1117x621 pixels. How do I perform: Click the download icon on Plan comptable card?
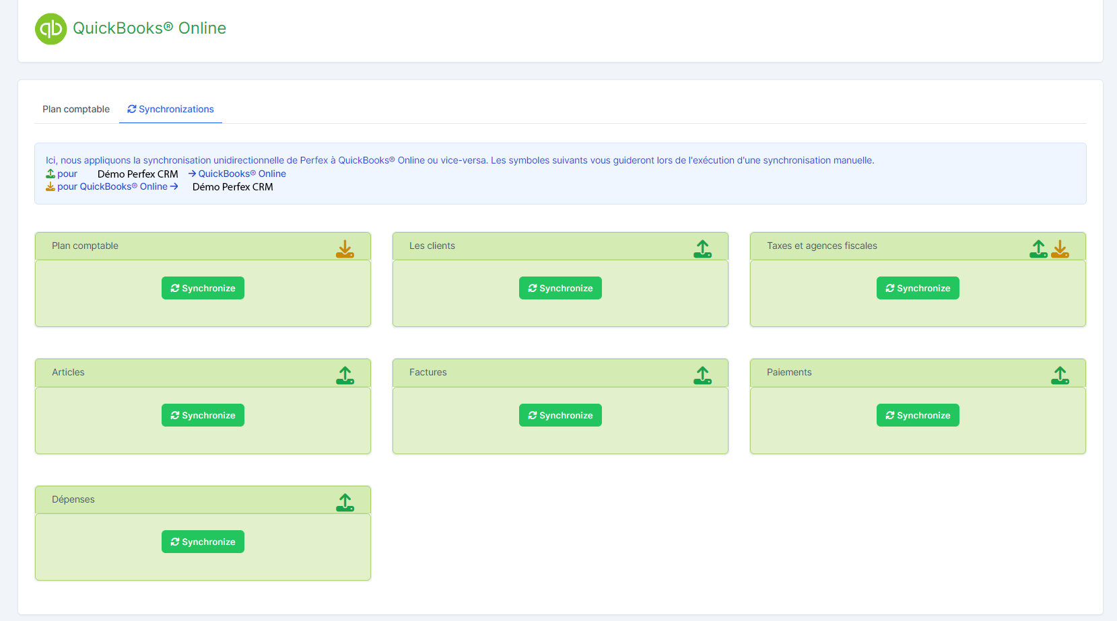(x=345, y=250)
